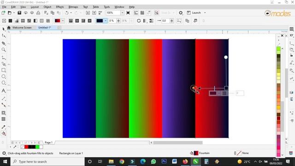
Task: Click the Import icon
Action: pyautogui.click(x=88, y=13)
